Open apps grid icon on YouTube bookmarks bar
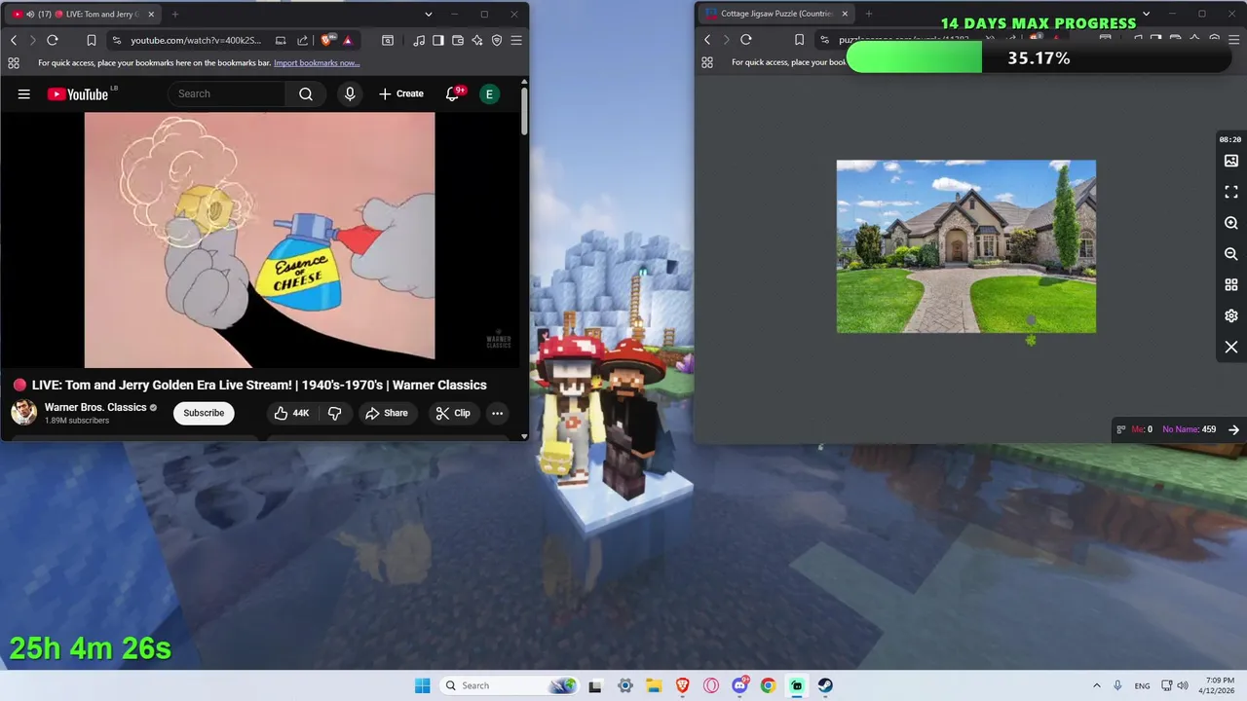 click(x=14, y=63)
